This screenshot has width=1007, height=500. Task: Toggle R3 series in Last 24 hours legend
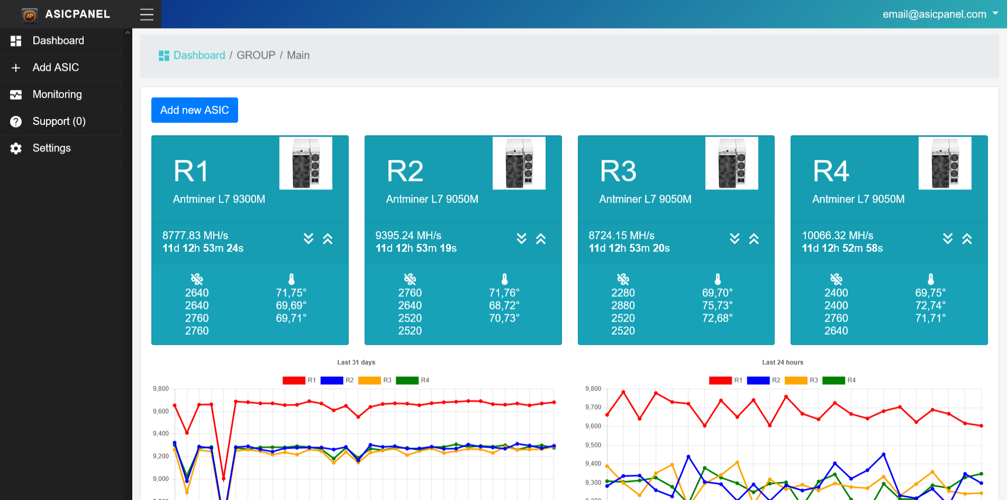796,380
